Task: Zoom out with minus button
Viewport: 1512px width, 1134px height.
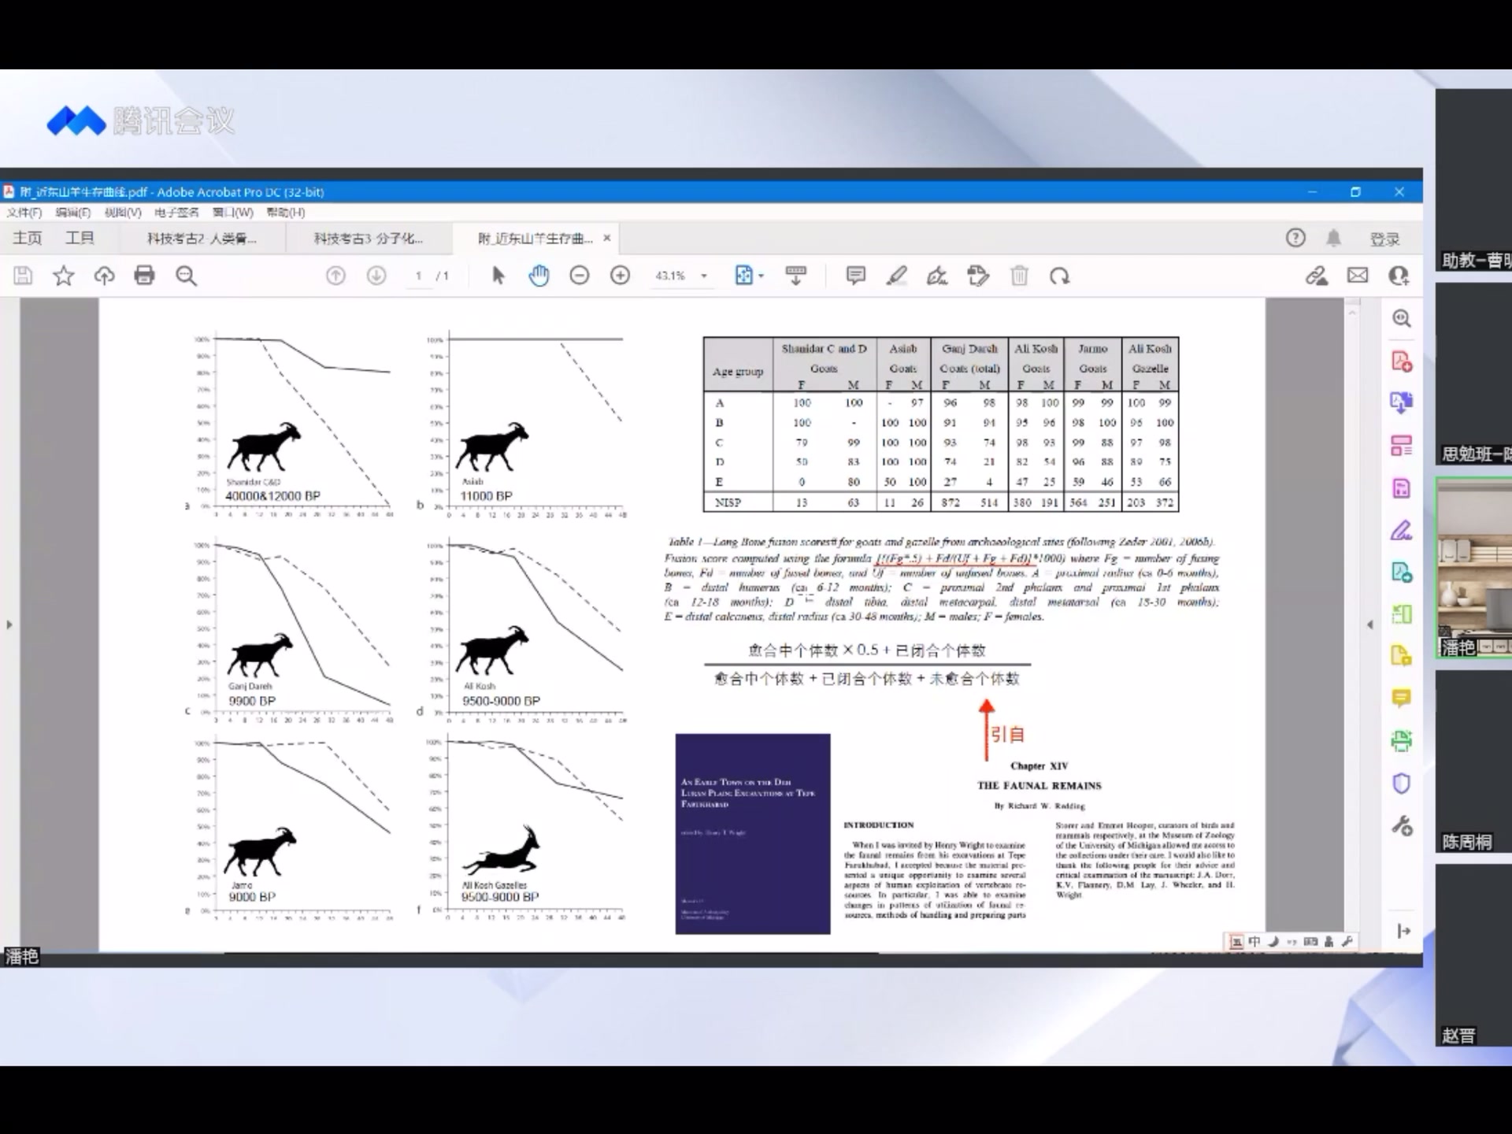Action: click(x=580, y=276)
